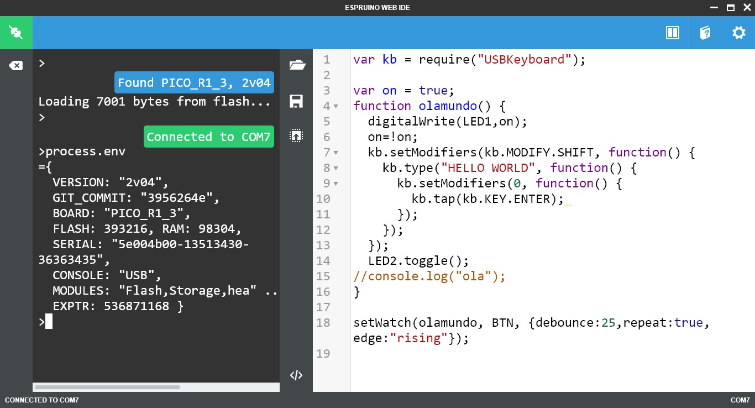Viewport: 755px width, 408px height.
Task: Click 'VERSION: "2v04",' in terminal output
Action: (111, 182)
